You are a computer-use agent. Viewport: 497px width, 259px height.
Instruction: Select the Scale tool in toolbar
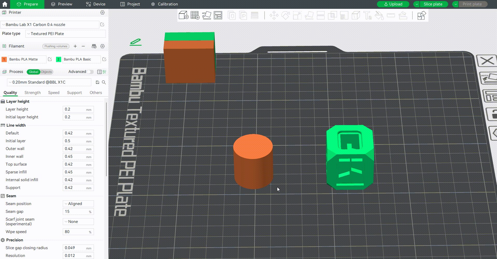297,15
